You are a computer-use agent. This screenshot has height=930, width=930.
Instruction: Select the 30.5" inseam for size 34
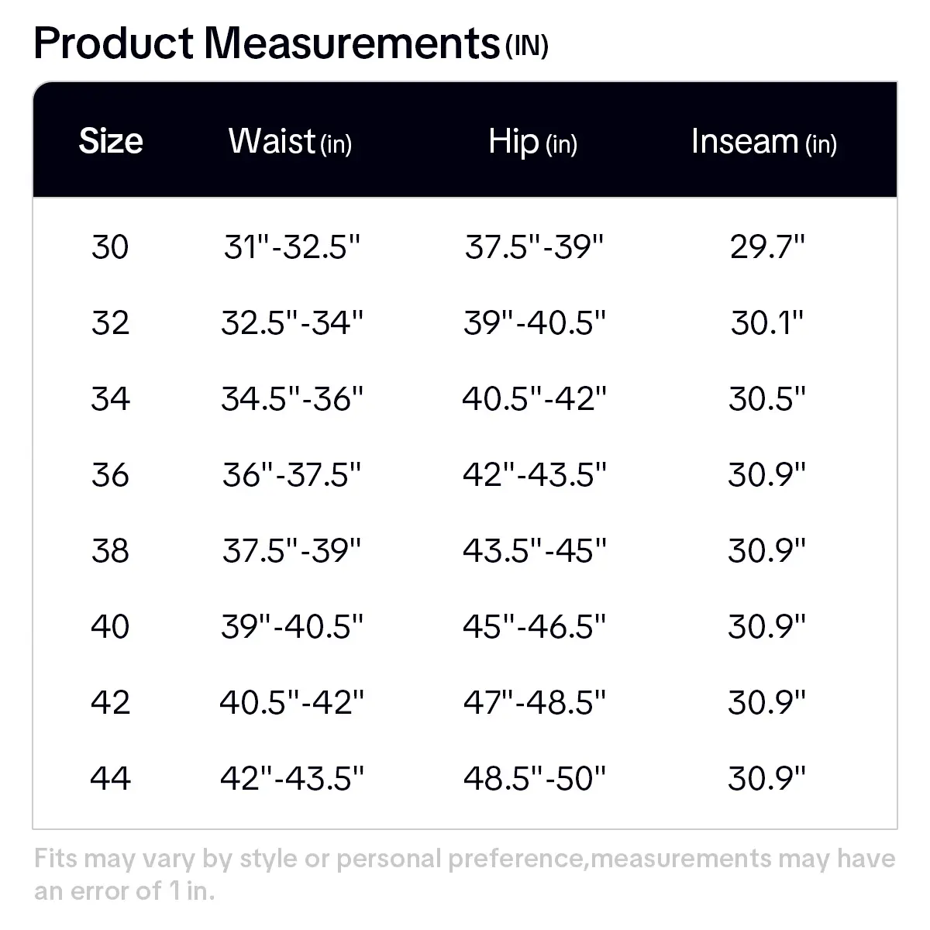pos(767,398)
